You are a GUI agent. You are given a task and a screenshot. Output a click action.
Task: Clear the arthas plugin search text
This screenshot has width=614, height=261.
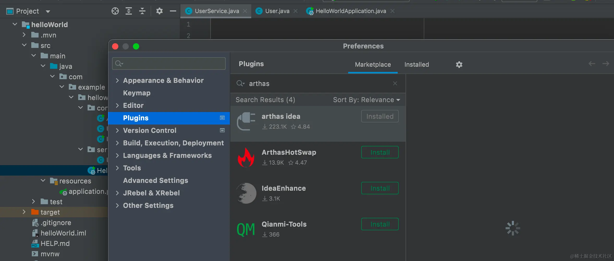(x=395, y=83)
